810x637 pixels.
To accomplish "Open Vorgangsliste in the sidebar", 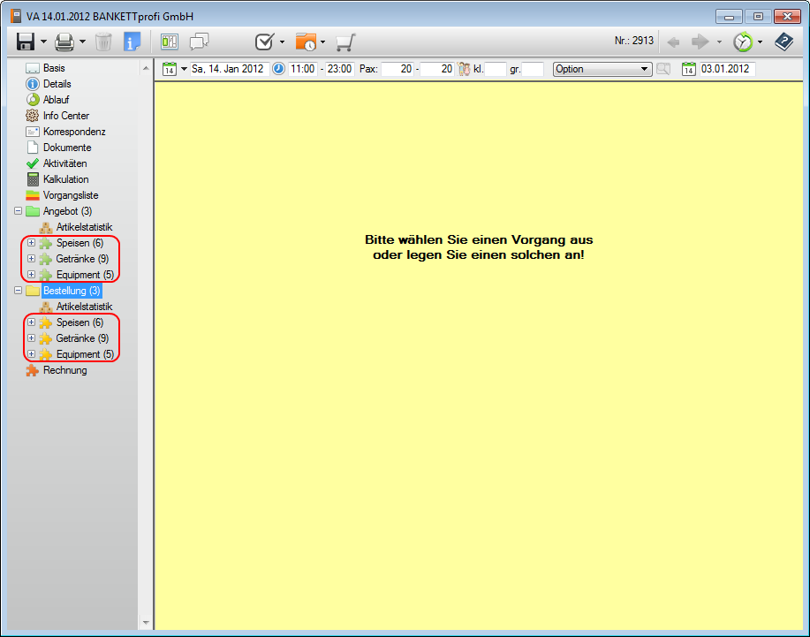I will click(70, 195).
